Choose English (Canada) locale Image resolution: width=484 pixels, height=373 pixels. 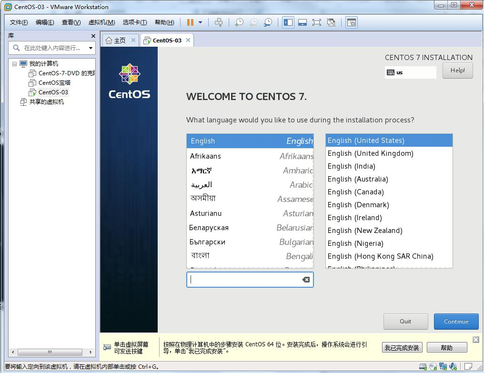(389, 192)
